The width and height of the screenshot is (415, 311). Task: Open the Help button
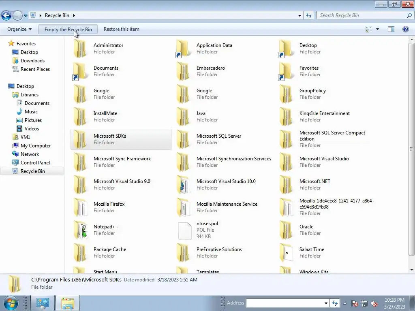point(405,29)
